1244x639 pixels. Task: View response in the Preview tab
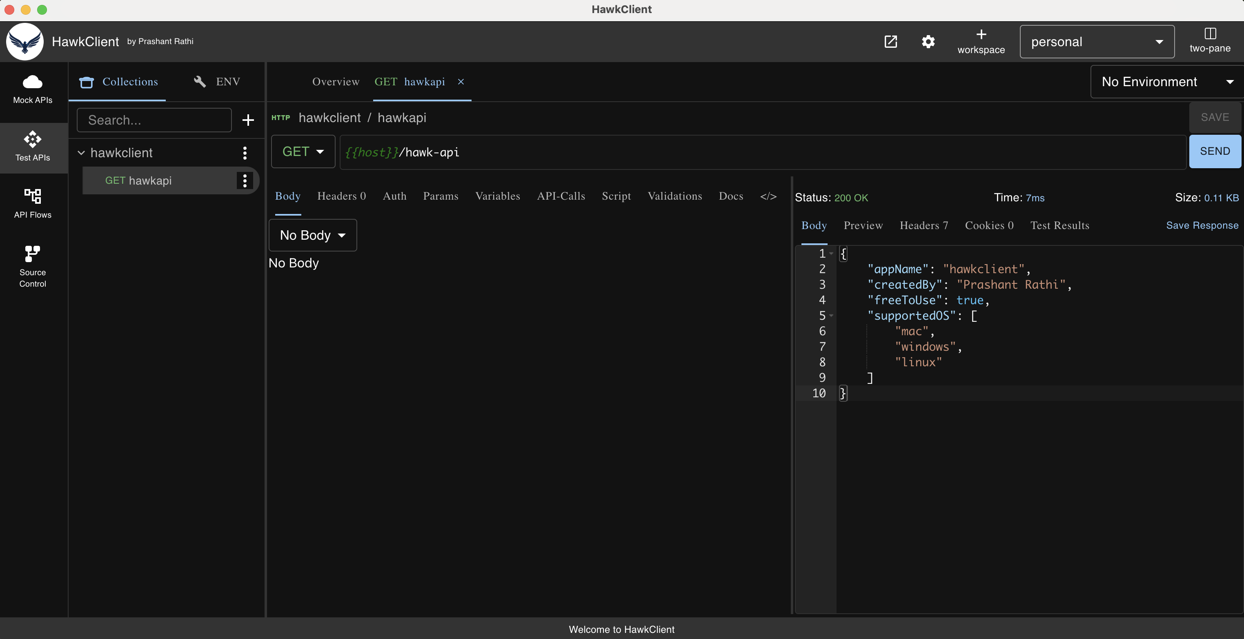point(863,225)
